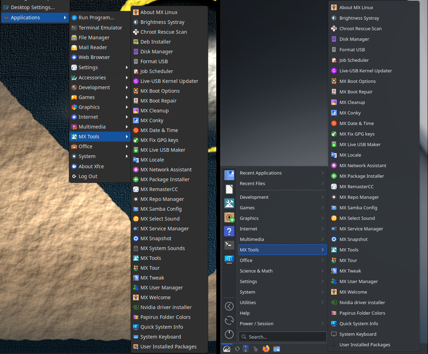Image resolution: width=428 pixels, height=354 pixels.
Task: Click the system info monitor icon in KDE sidebar
Action: pos(229,259)
